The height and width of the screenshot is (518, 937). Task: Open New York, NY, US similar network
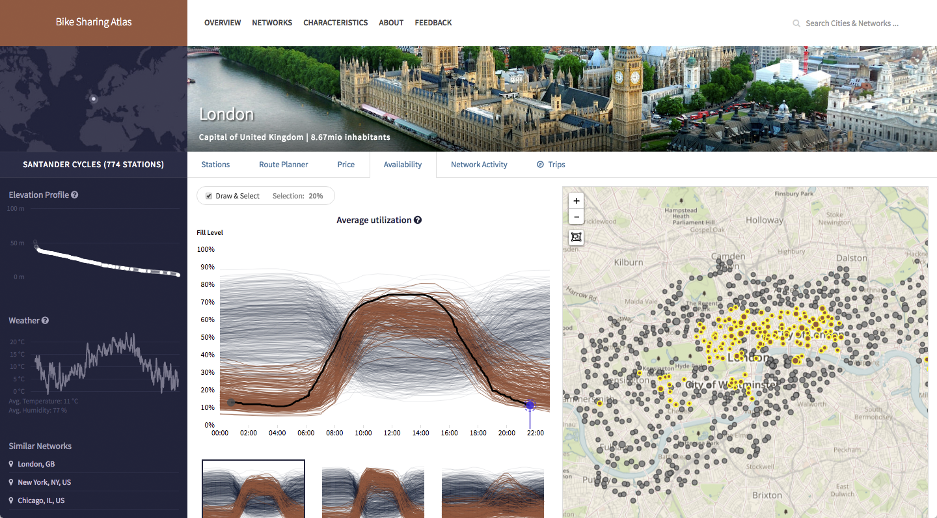44,482
